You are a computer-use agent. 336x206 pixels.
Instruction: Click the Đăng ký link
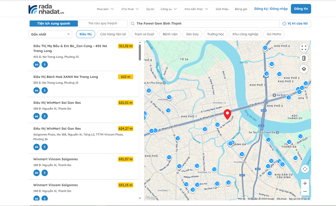click(261, 9)
